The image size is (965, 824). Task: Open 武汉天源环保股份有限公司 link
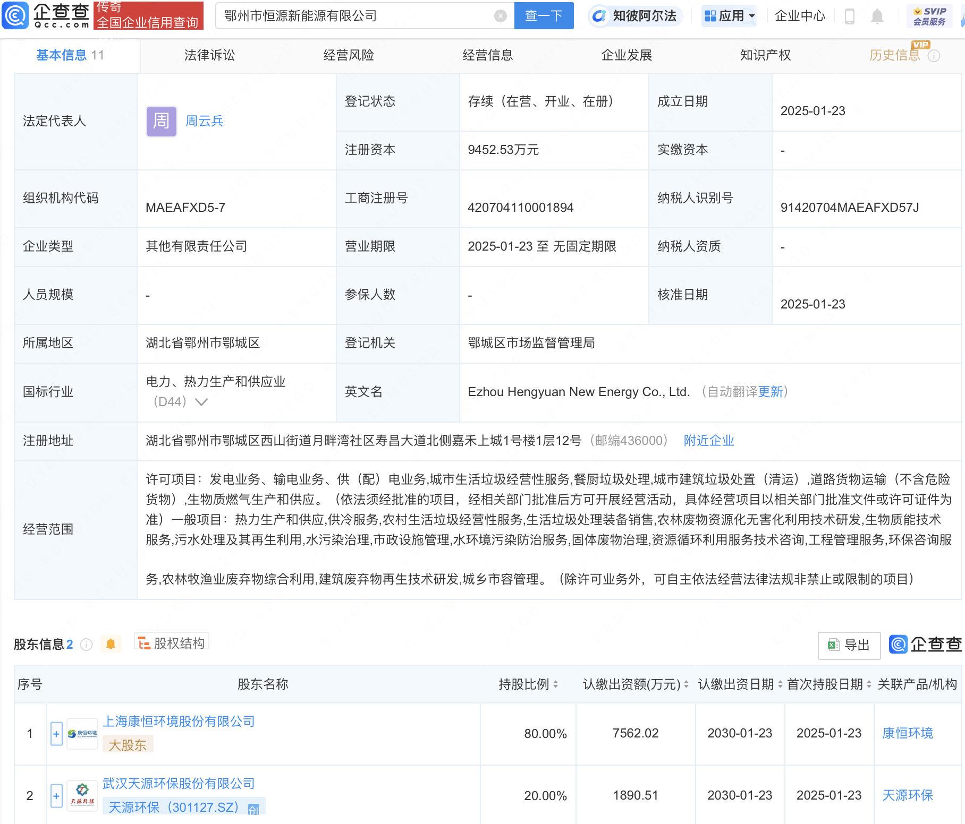click(x=179, y=784)
